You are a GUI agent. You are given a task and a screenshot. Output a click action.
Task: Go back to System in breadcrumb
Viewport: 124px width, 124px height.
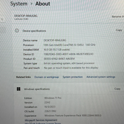coord(19,4)
